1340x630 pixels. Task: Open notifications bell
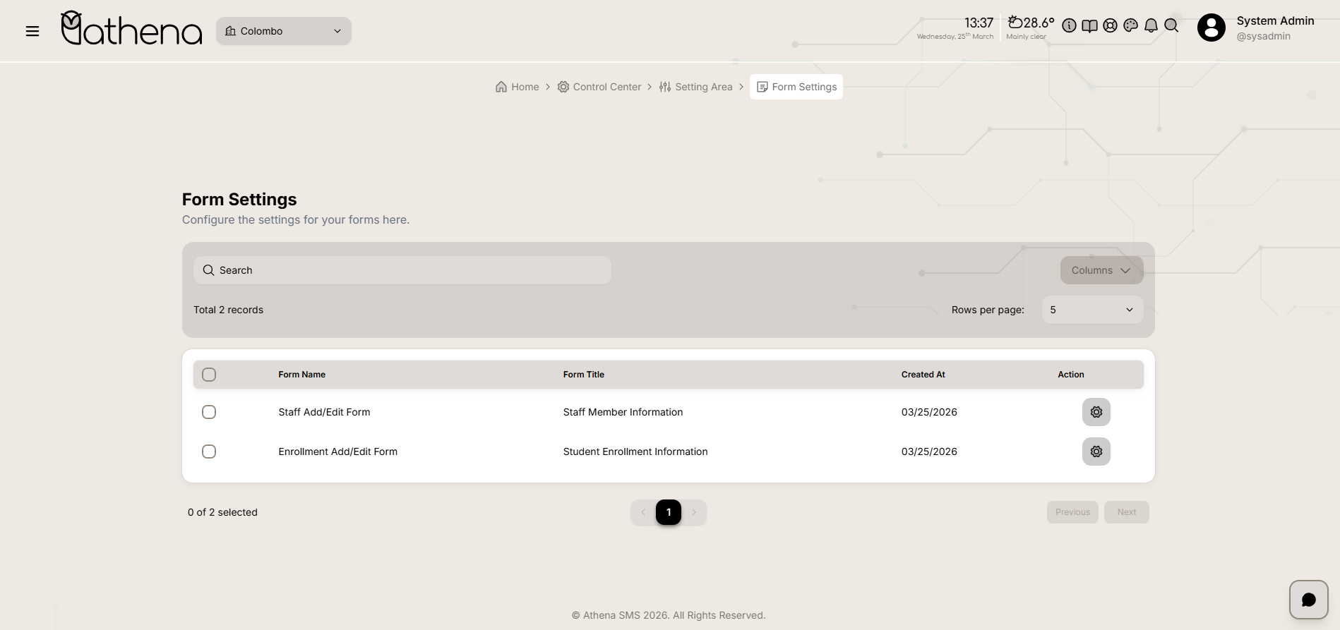tap(1151, 26)
